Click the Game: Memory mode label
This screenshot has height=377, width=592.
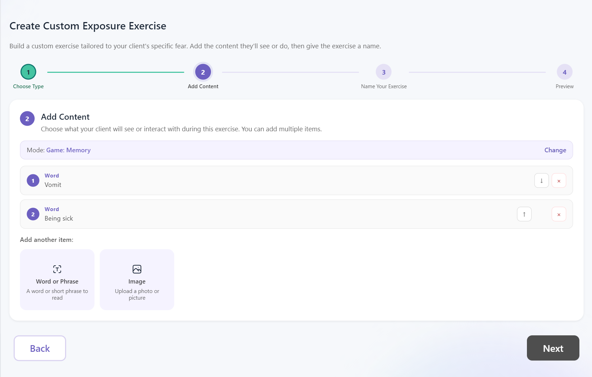[69, 150]
